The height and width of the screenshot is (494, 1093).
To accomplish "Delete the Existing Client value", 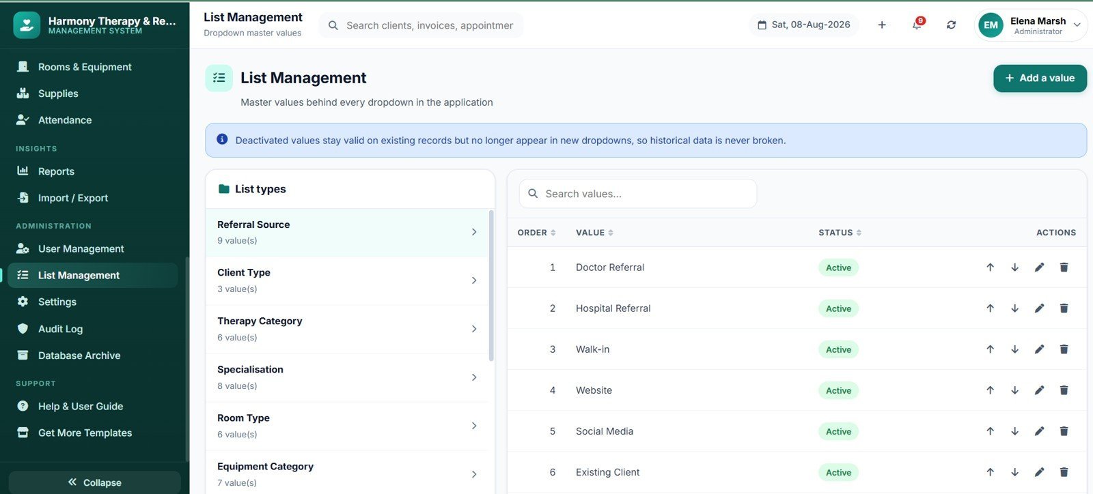I will [1064, 472].
